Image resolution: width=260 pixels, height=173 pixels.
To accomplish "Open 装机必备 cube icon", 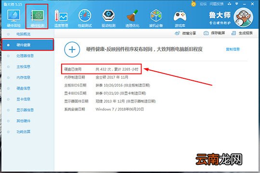I will 156,16.
